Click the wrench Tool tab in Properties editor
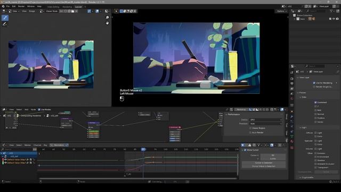Image resolution: width=341 pixels, height=192 pixels. [292, 73]
